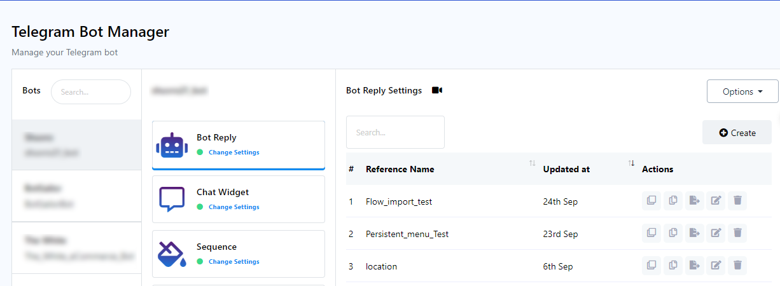Edit the Persistent_menu_Test reply
Image resolution: width=780 pixels, height=286 pixels.
716,233
